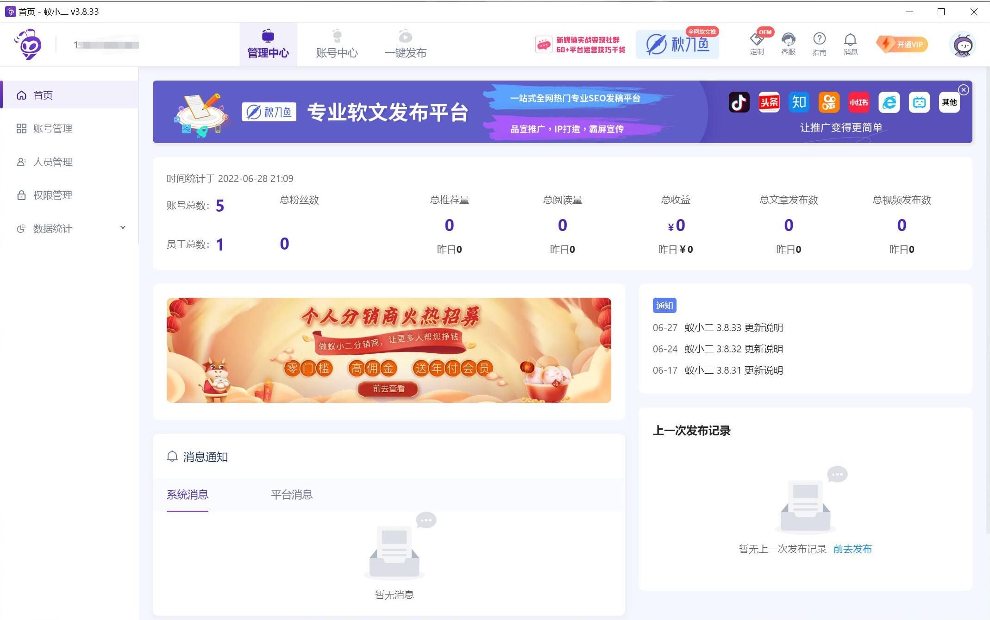Click the 个人分销商火热招募 banner image
This screenshot has height=620, width=990.
389,350
